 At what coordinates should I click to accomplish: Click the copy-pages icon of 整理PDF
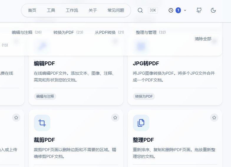(141, 123)
